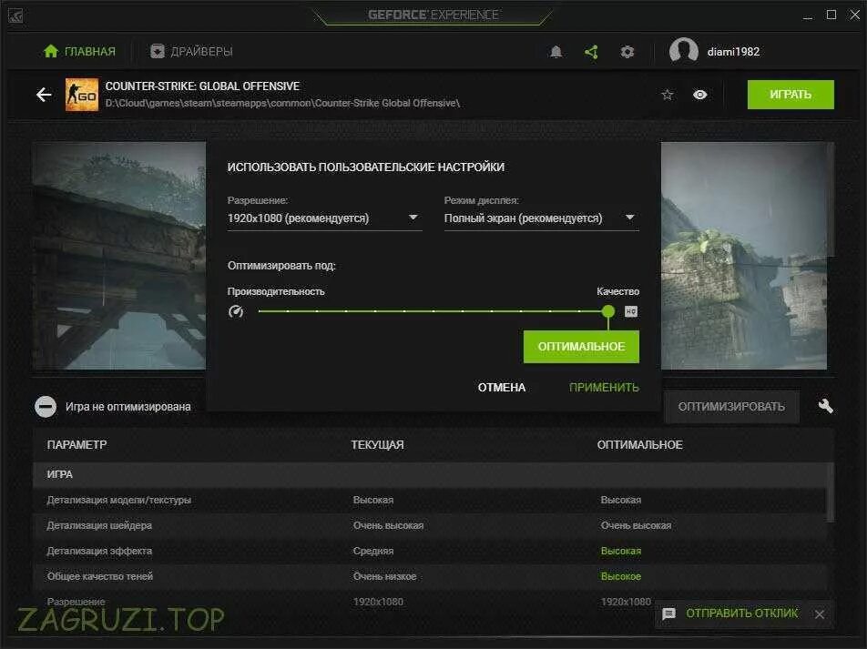
Task: Select the Детализация эффекта row
Action: [430, 552]
